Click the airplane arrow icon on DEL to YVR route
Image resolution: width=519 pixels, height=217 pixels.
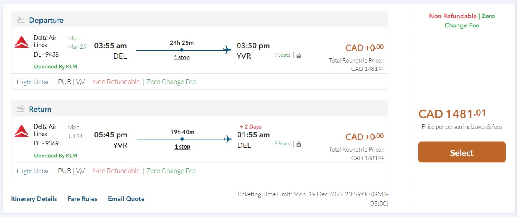point(227,50)
